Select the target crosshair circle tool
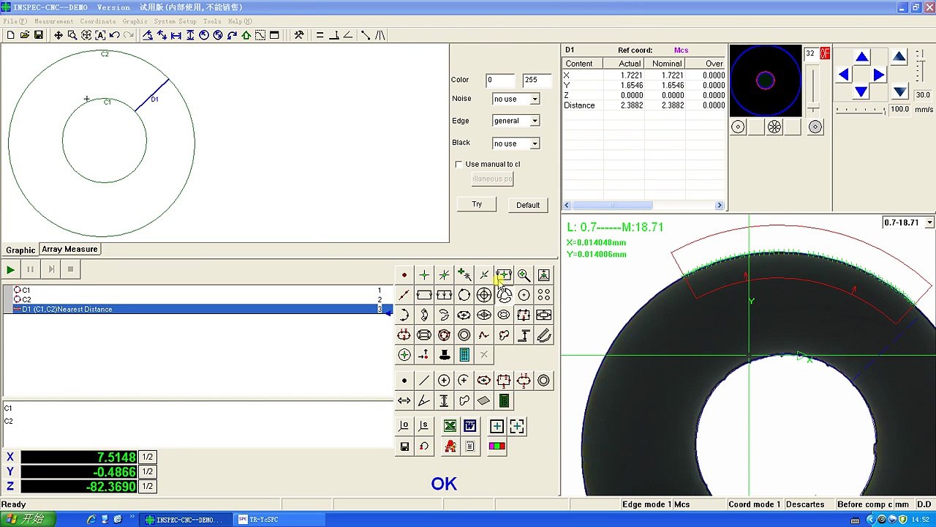This screenshot has height=527, width=936. tap(484, 295)
